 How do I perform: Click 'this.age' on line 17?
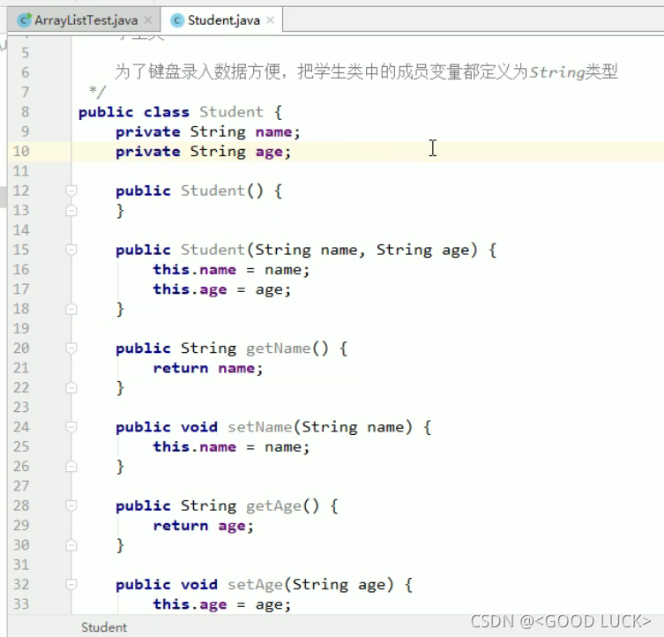pyautogui.click(x=190, y=289)
